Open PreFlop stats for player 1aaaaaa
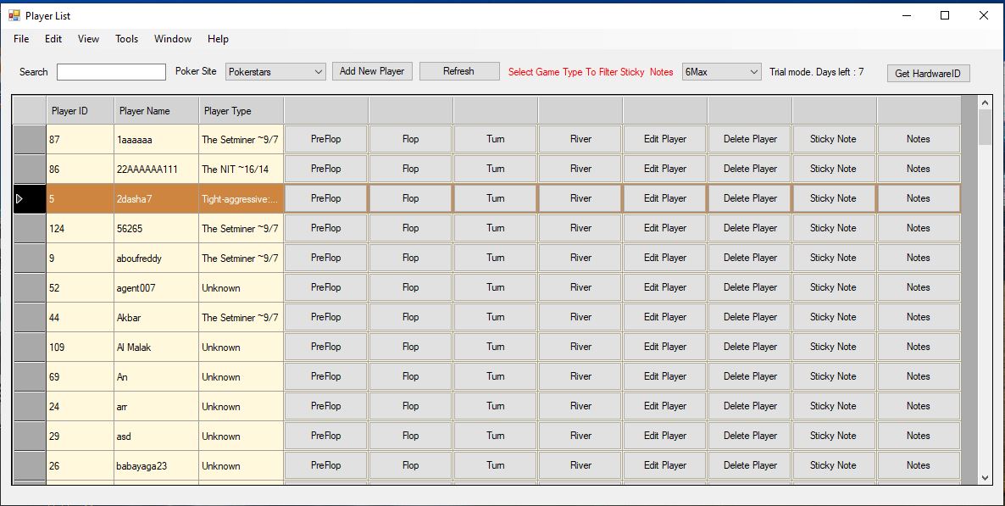Viewport: 1005px width, 506px height. point(325,139)
